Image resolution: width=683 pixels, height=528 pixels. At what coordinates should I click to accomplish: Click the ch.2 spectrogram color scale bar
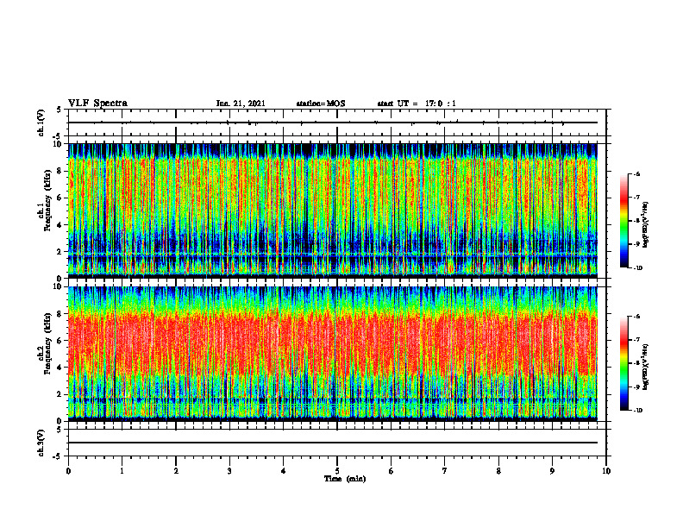(x=623, y=363)
